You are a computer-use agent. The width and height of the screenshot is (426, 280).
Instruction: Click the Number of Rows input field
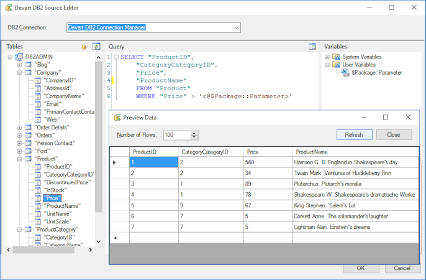point(176,135)
